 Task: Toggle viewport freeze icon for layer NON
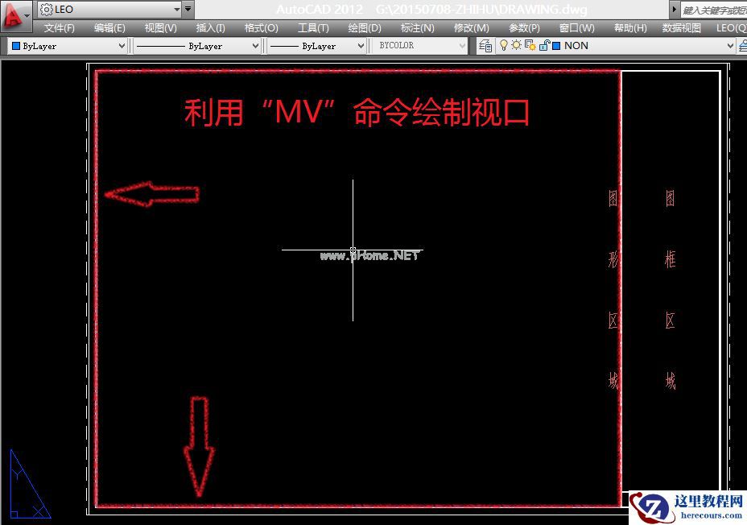(530, 45)
